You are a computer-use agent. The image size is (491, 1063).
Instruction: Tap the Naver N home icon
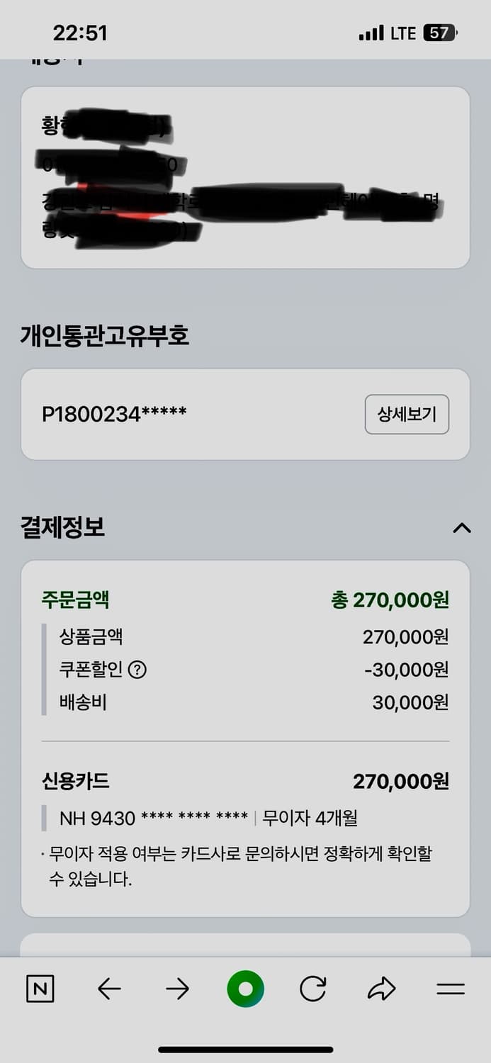pos(40,989)
